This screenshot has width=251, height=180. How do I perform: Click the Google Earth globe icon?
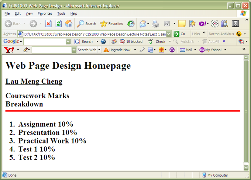point(103,42)
